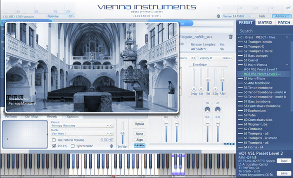
Task: Open the Version 5.4.15865 dropdown
Action: [237, 16]
